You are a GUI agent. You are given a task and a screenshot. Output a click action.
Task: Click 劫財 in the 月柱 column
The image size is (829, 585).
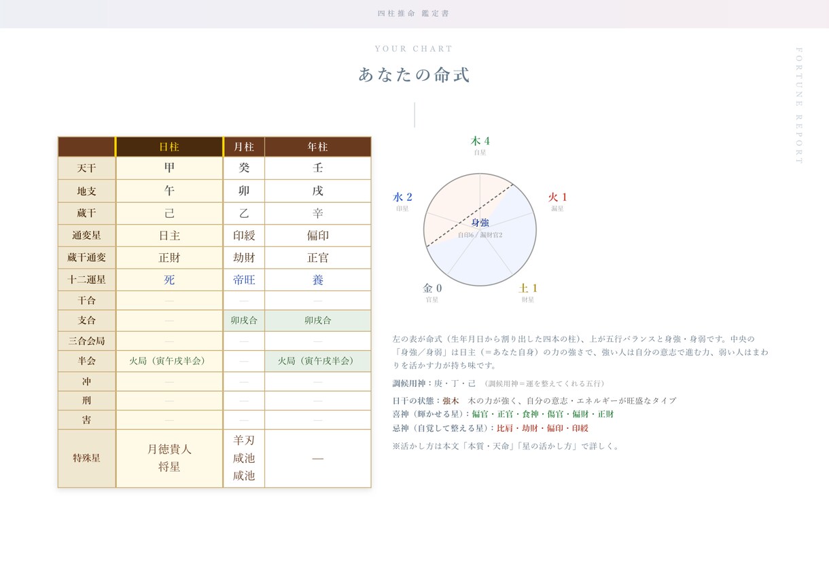(244, 258)
